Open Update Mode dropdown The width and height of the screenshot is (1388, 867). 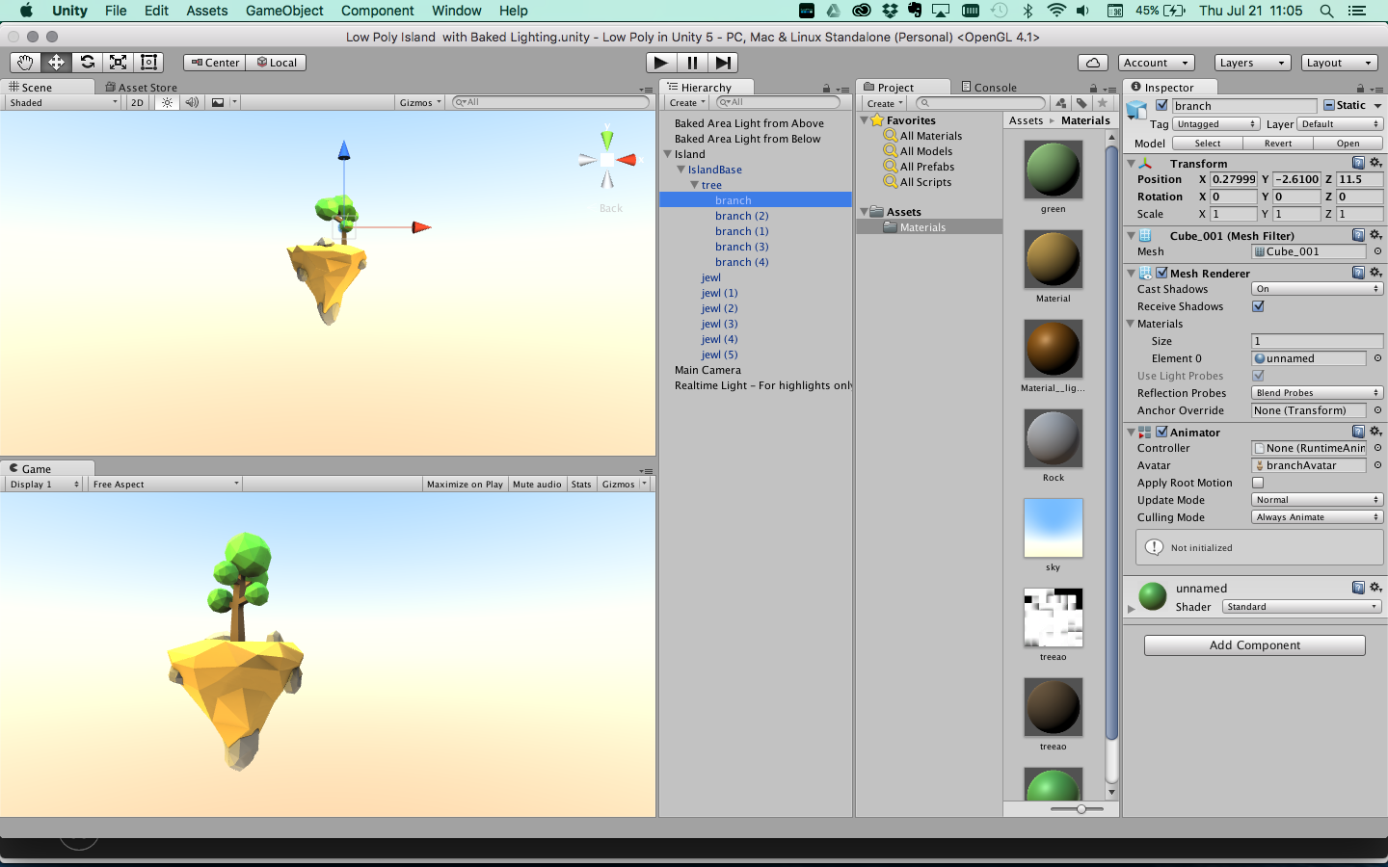pos(1317,500)
